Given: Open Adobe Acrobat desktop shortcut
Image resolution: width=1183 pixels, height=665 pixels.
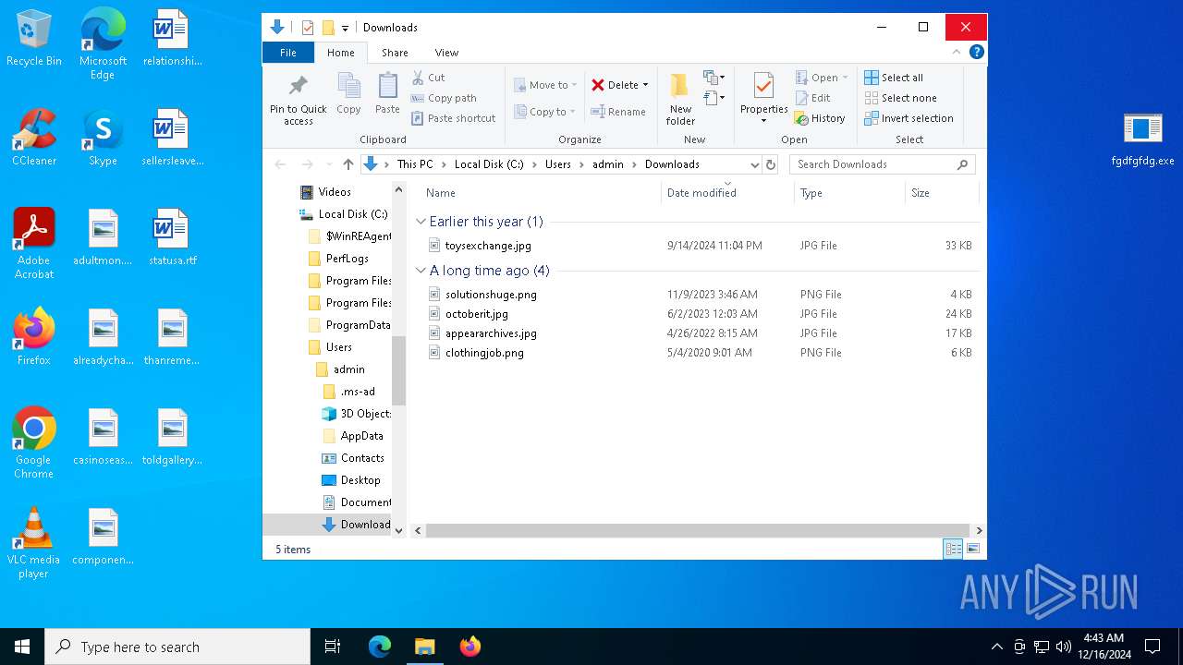Looking at the screenshot, I should coord(34,244).
